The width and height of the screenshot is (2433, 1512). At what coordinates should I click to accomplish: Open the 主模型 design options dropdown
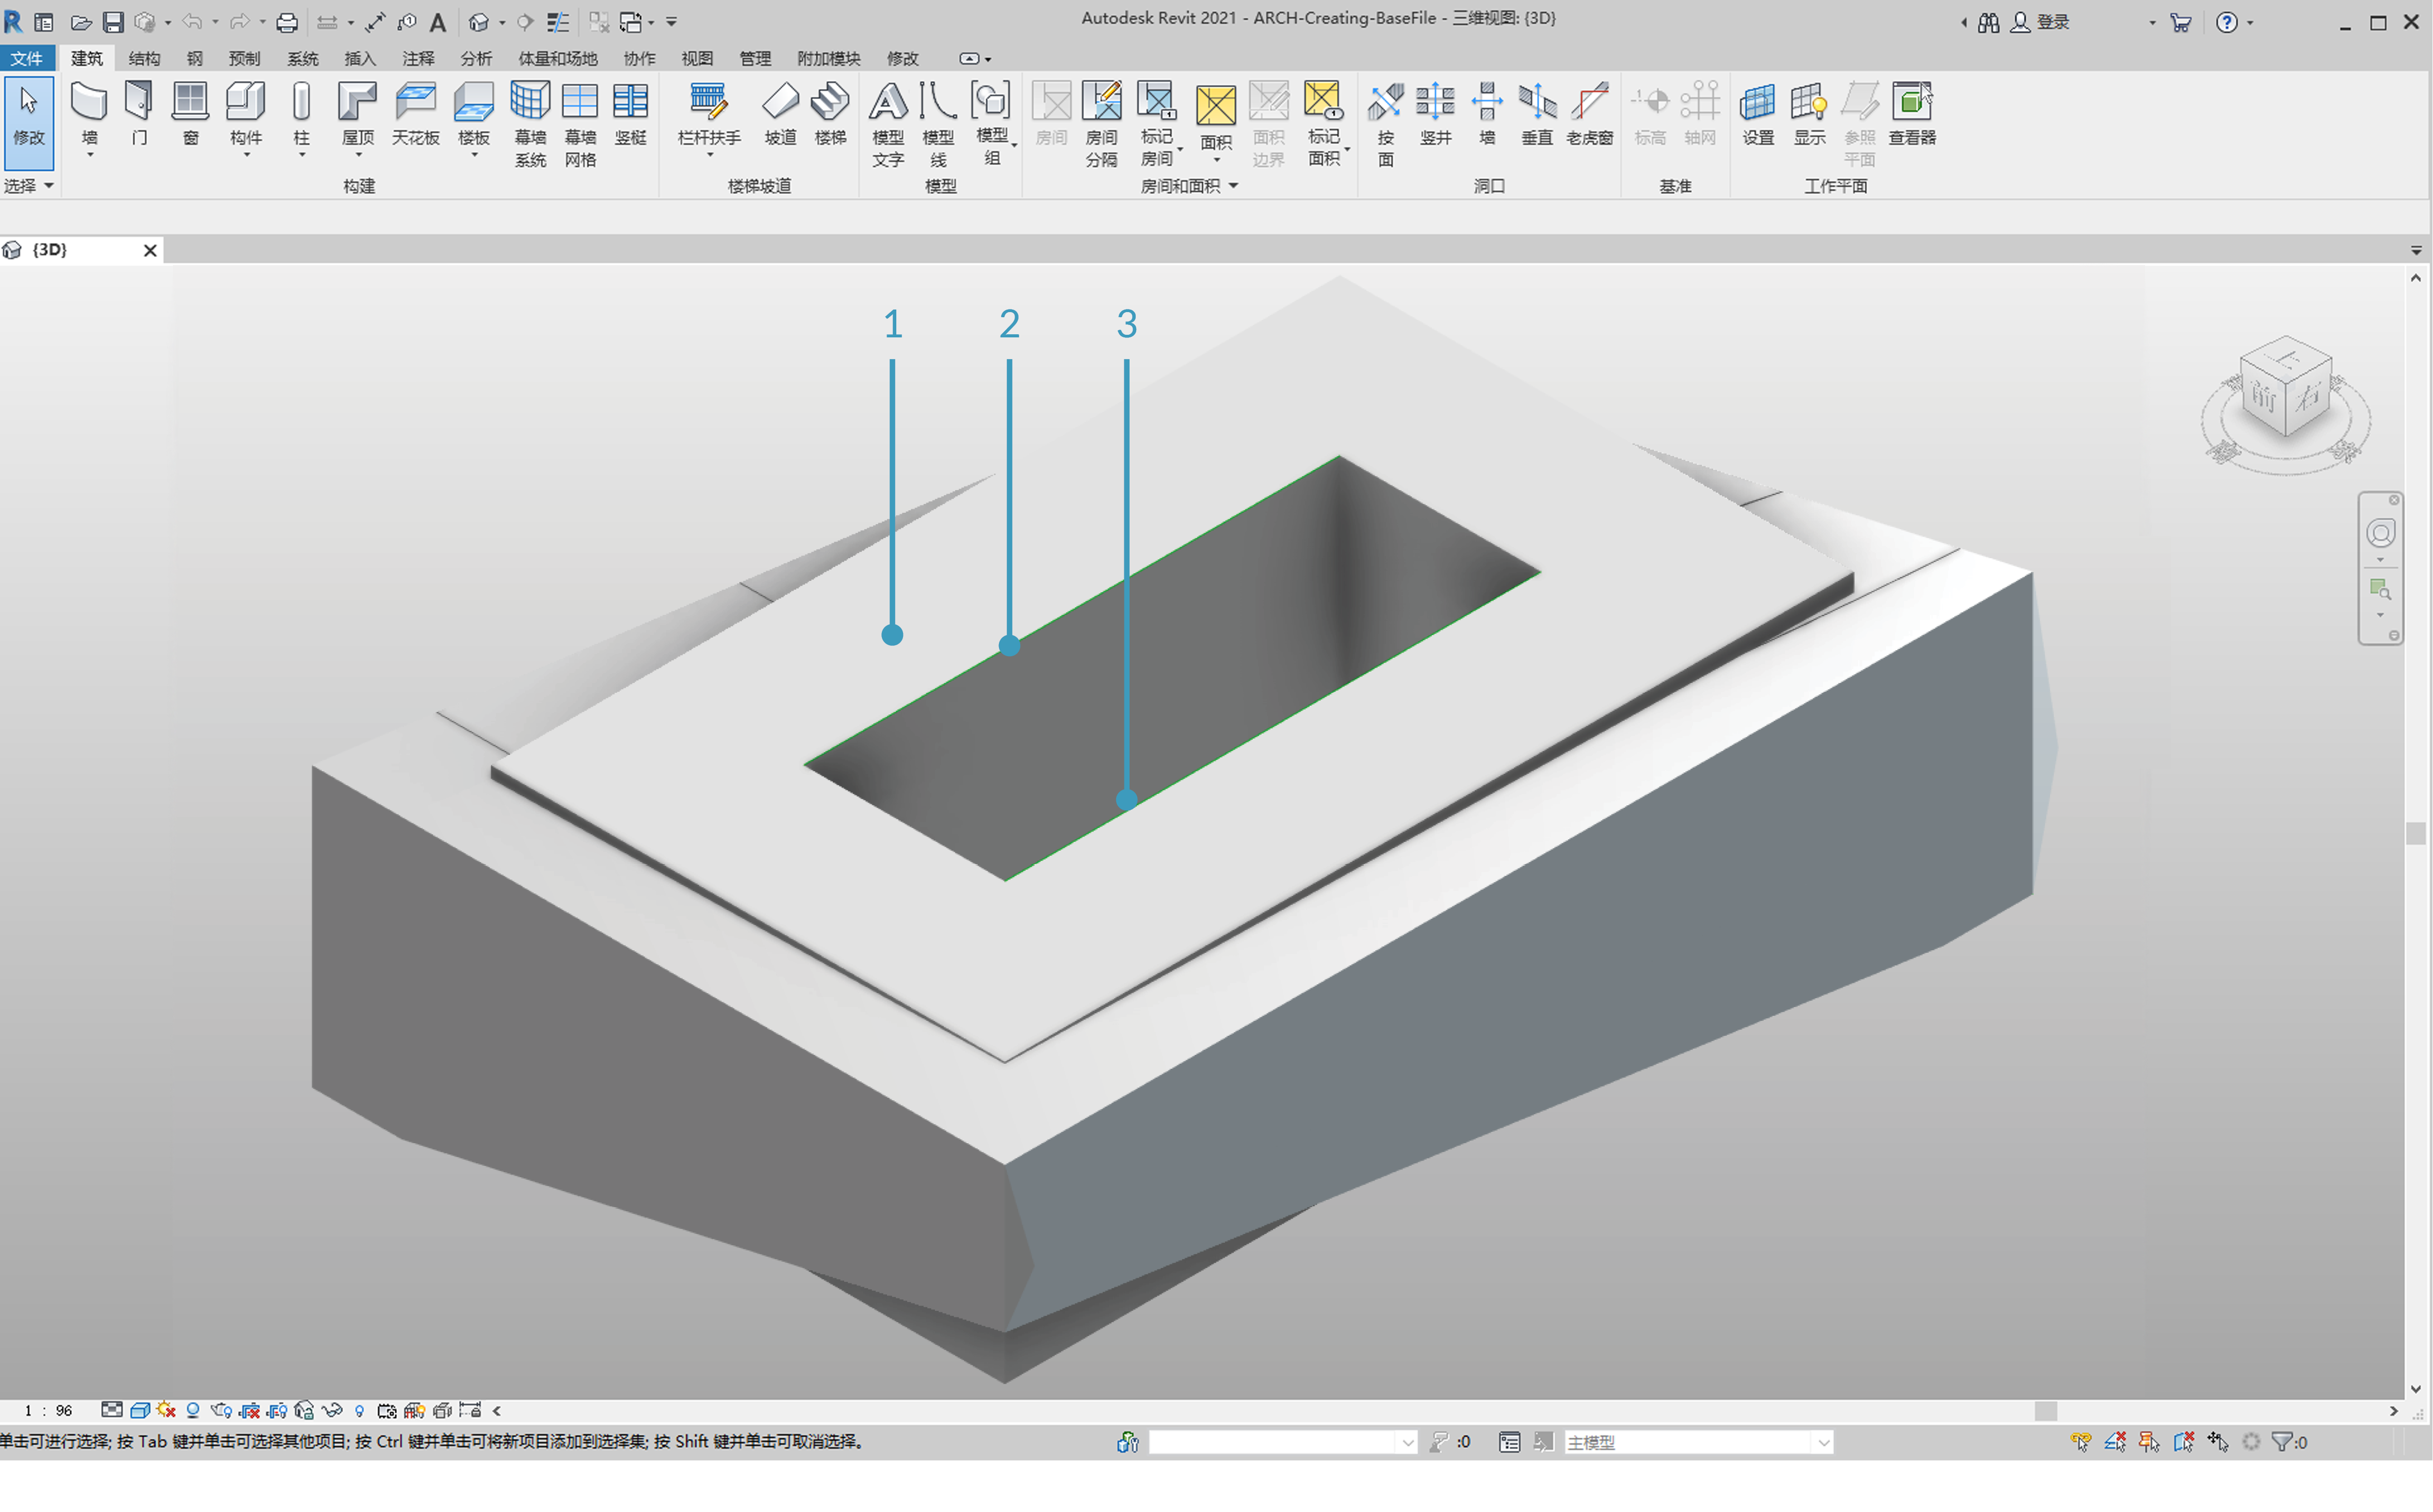1823,1442
